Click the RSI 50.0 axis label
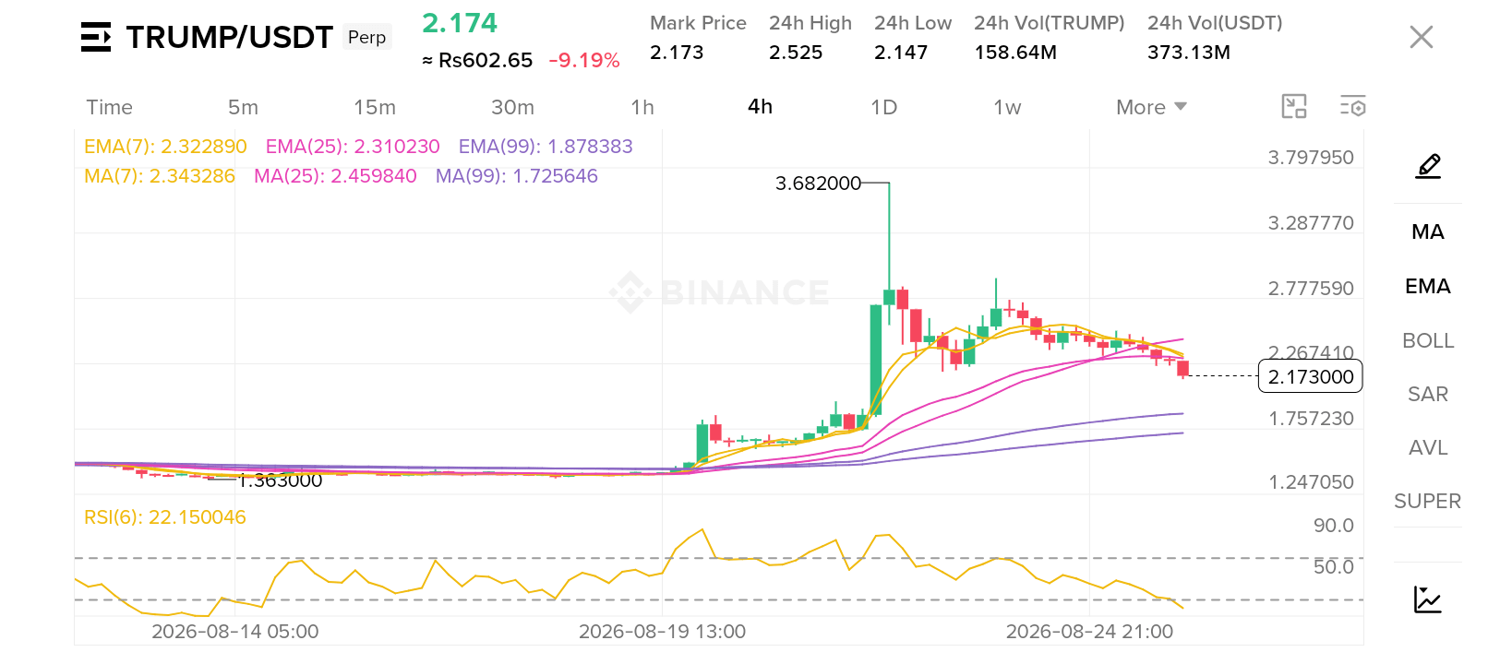This screenshot has height=664, width=1488. [1334, 567]
